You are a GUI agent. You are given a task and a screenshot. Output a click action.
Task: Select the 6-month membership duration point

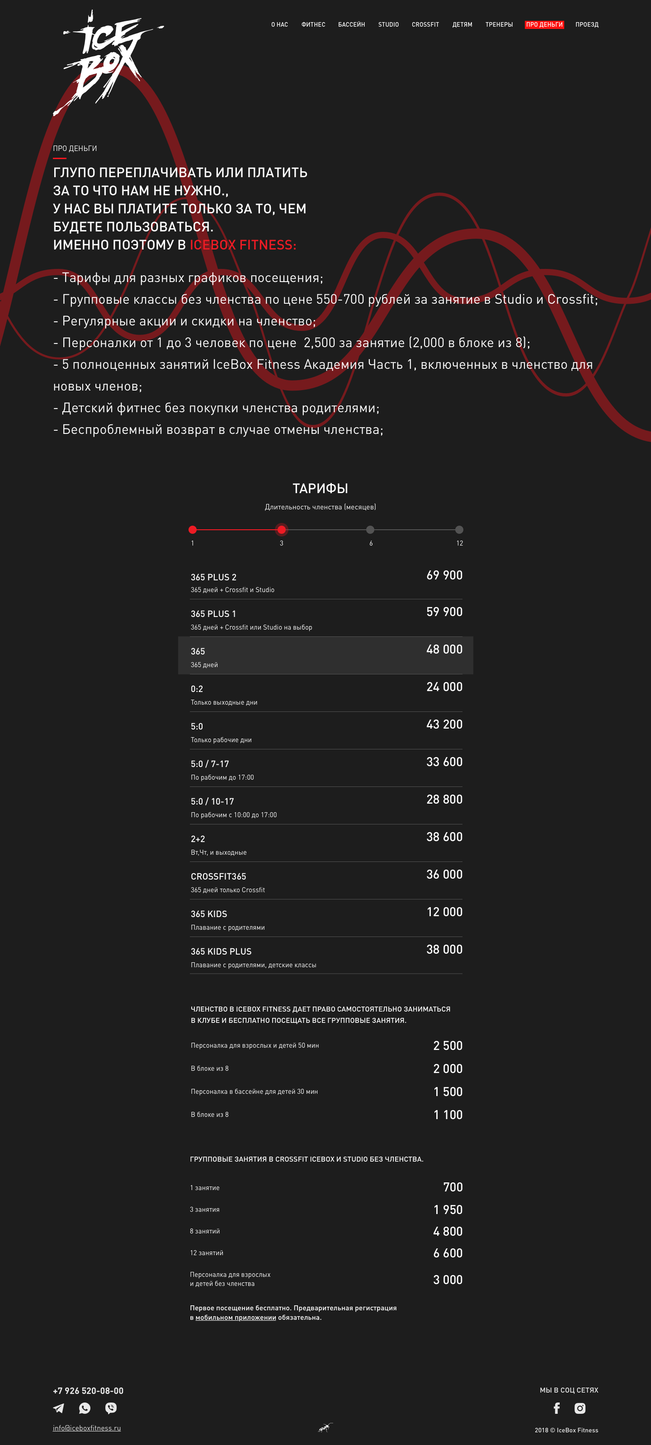[x=370, y=530]
